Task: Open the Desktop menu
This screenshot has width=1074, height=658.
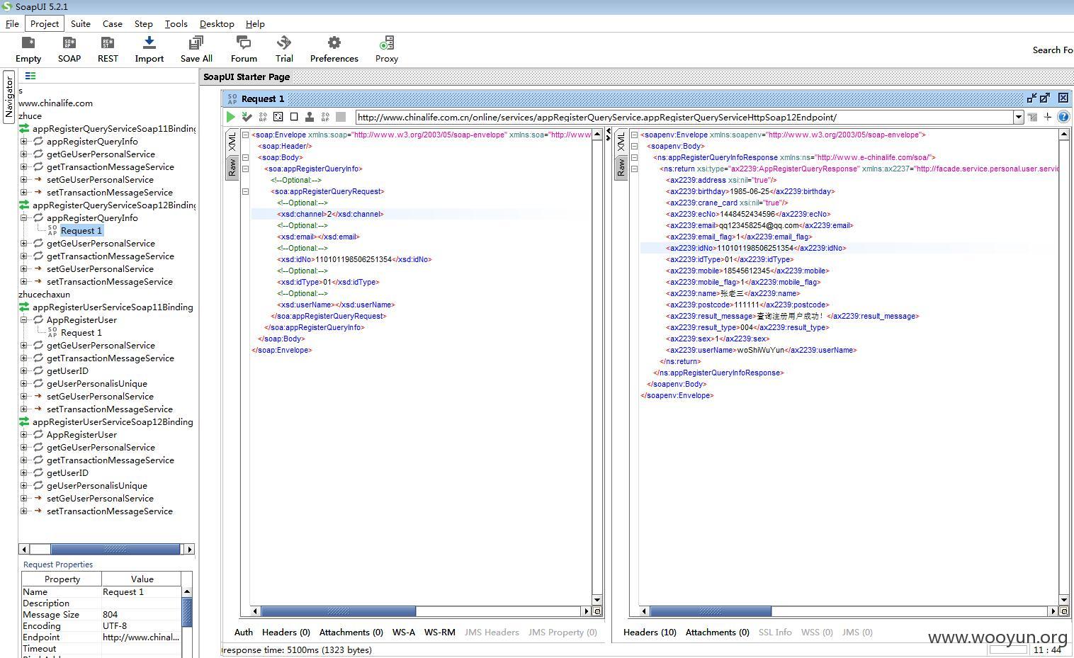Action: click(217, 23)
